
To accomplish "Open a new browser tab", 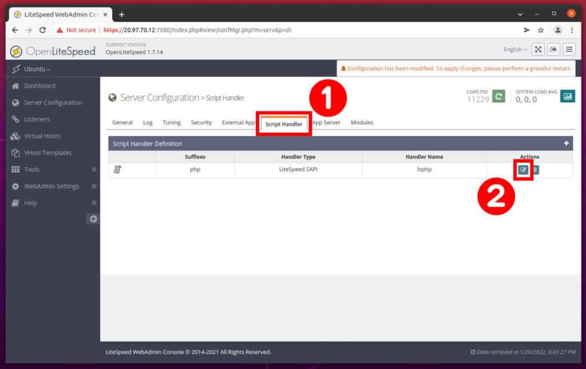I will click(121, 14).
